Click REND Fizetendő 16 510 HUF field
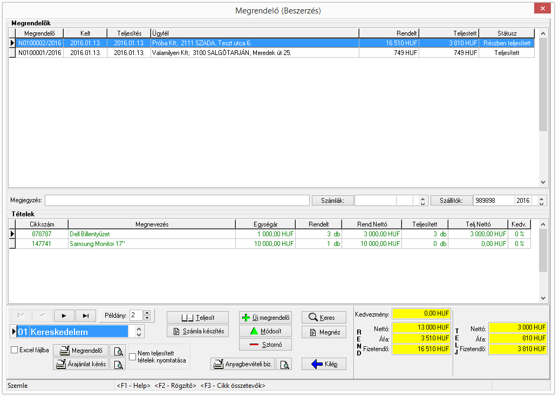The width and height of the screenshot is (559, 397). point(421,349)
